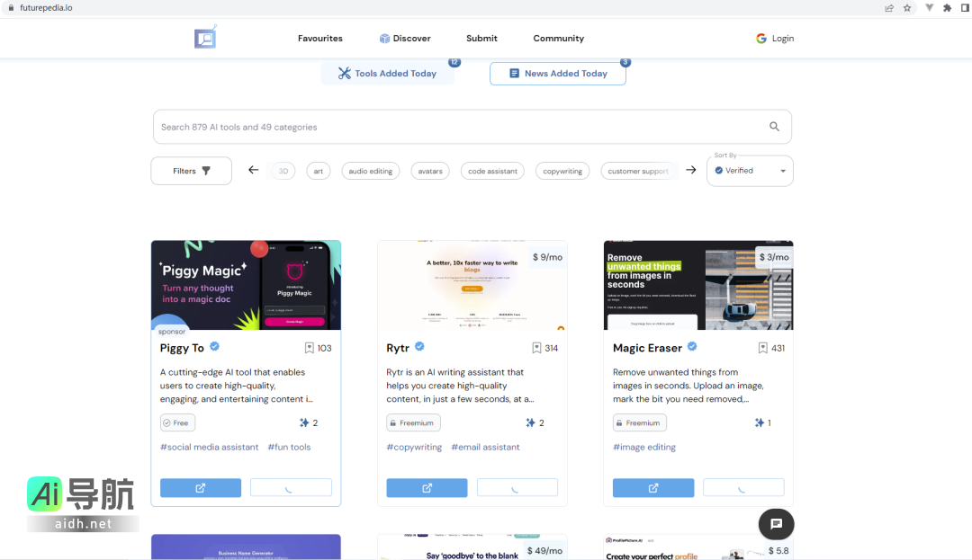Screen dimensions: 972x560
Task: Click the Freemium tag on Rytr
Action: click(413, 422)
